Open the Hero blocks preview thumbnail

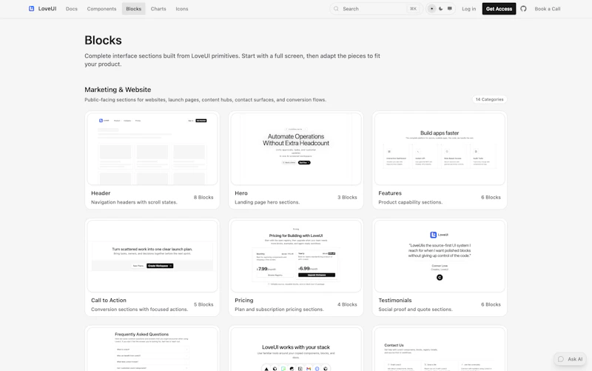point(296,149)
